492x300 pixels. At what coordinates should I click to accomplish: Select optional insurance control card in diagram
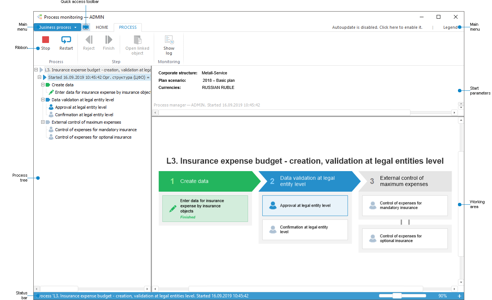pyautogui.click(x=405, y=238)
